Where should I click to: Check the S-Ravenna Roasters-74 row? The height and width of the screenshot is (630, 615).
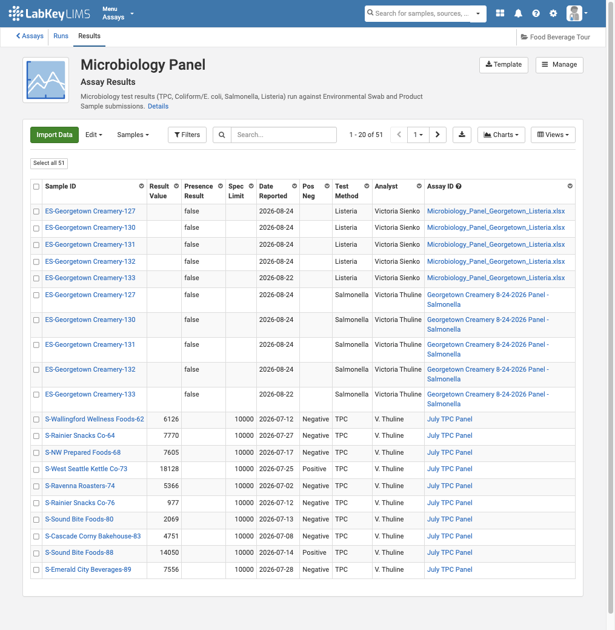point(36,486)
